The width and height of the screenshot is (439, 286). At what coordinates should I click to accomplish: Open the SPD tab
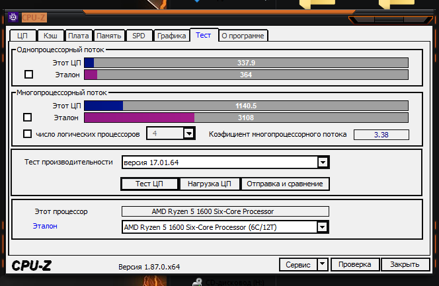(x=139, y=36)
